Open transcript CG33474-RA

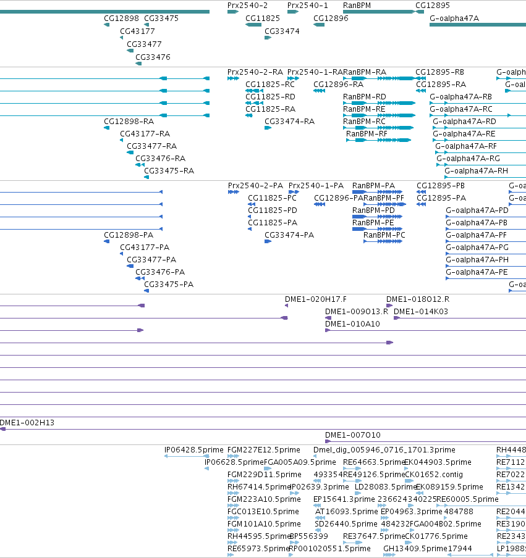(x=289, y=122)
